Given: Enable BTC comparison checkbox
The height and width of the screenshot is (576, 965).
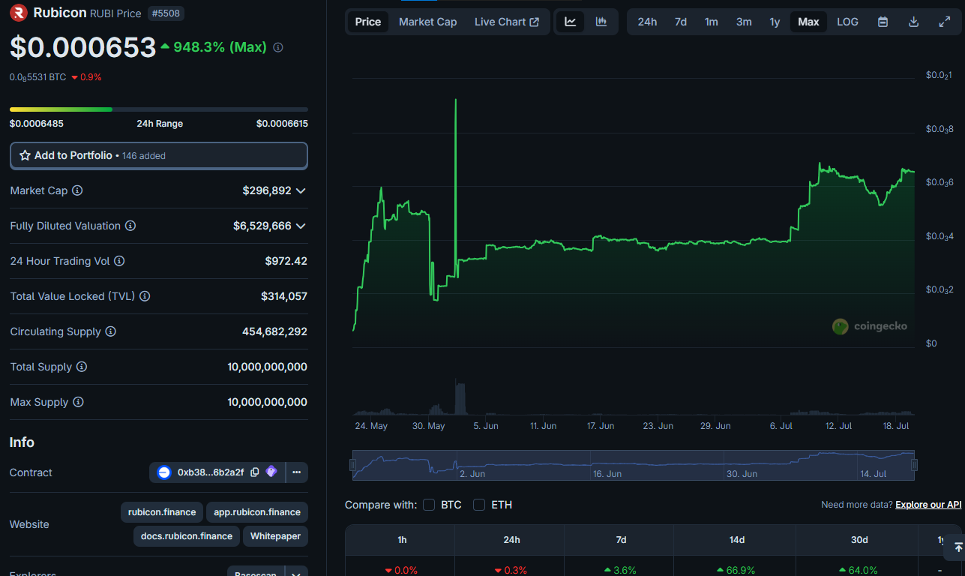Looking at the screenshot, I should pos(429,505).
